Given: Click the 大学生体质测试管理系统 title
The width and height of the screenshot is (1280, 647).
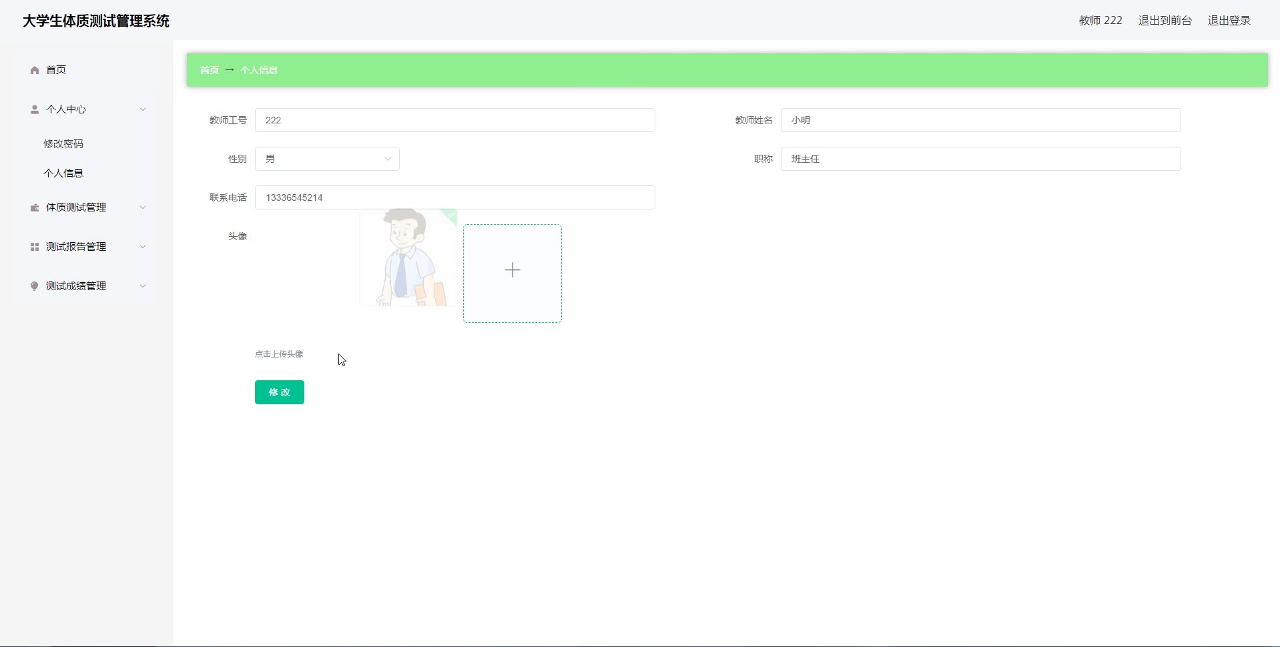Looking at the screenshot, I should click(x=96, y=21).
